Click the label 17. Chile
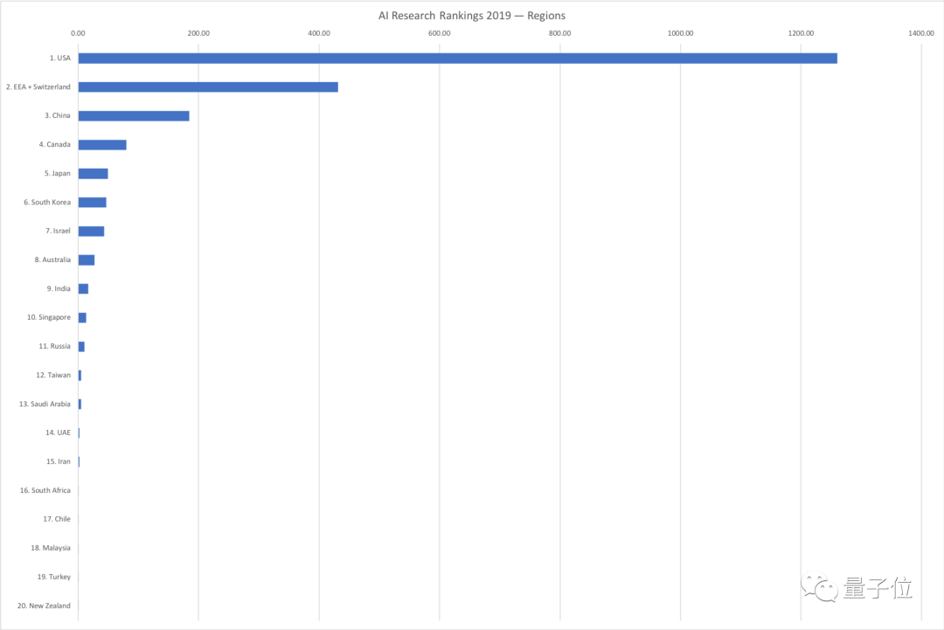The width and height of the screenshot is (944, 630). (57, 519)
